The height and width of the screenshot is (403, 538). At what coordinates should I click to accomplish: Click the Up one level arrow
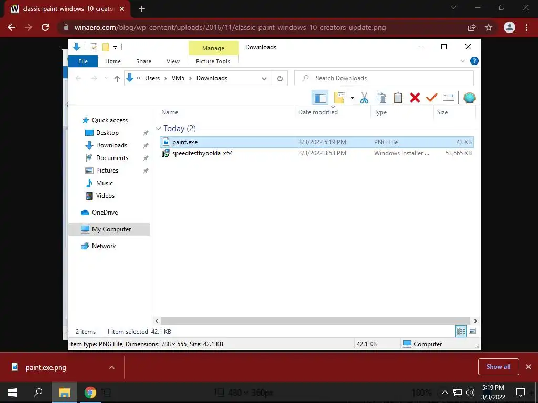tap(117, 79)
